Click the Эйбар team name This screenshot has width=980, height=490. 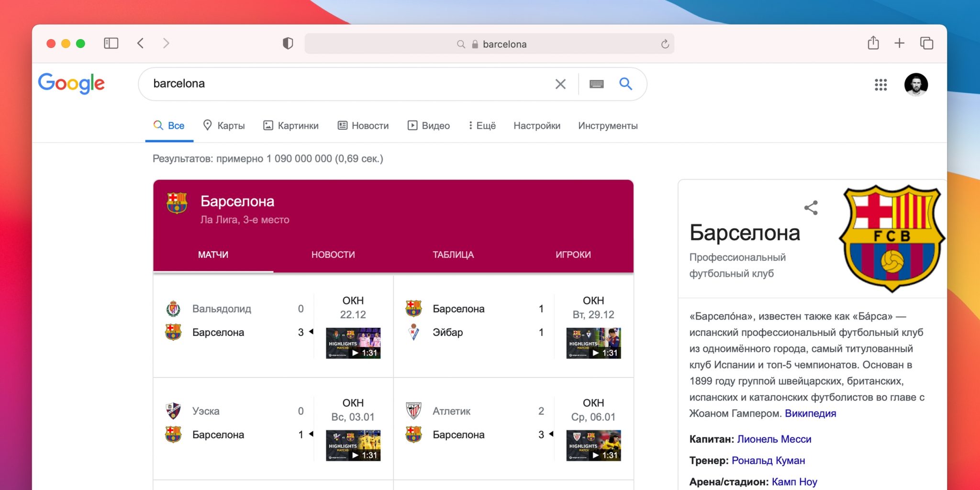pos(447,333)
